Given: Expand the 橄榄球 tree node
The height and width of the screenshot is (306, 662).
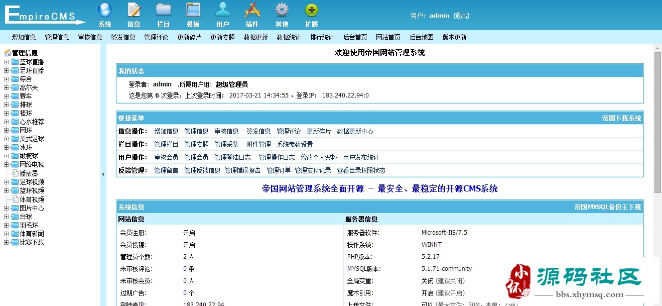Looking at the screenshot, I should [6, 156].
